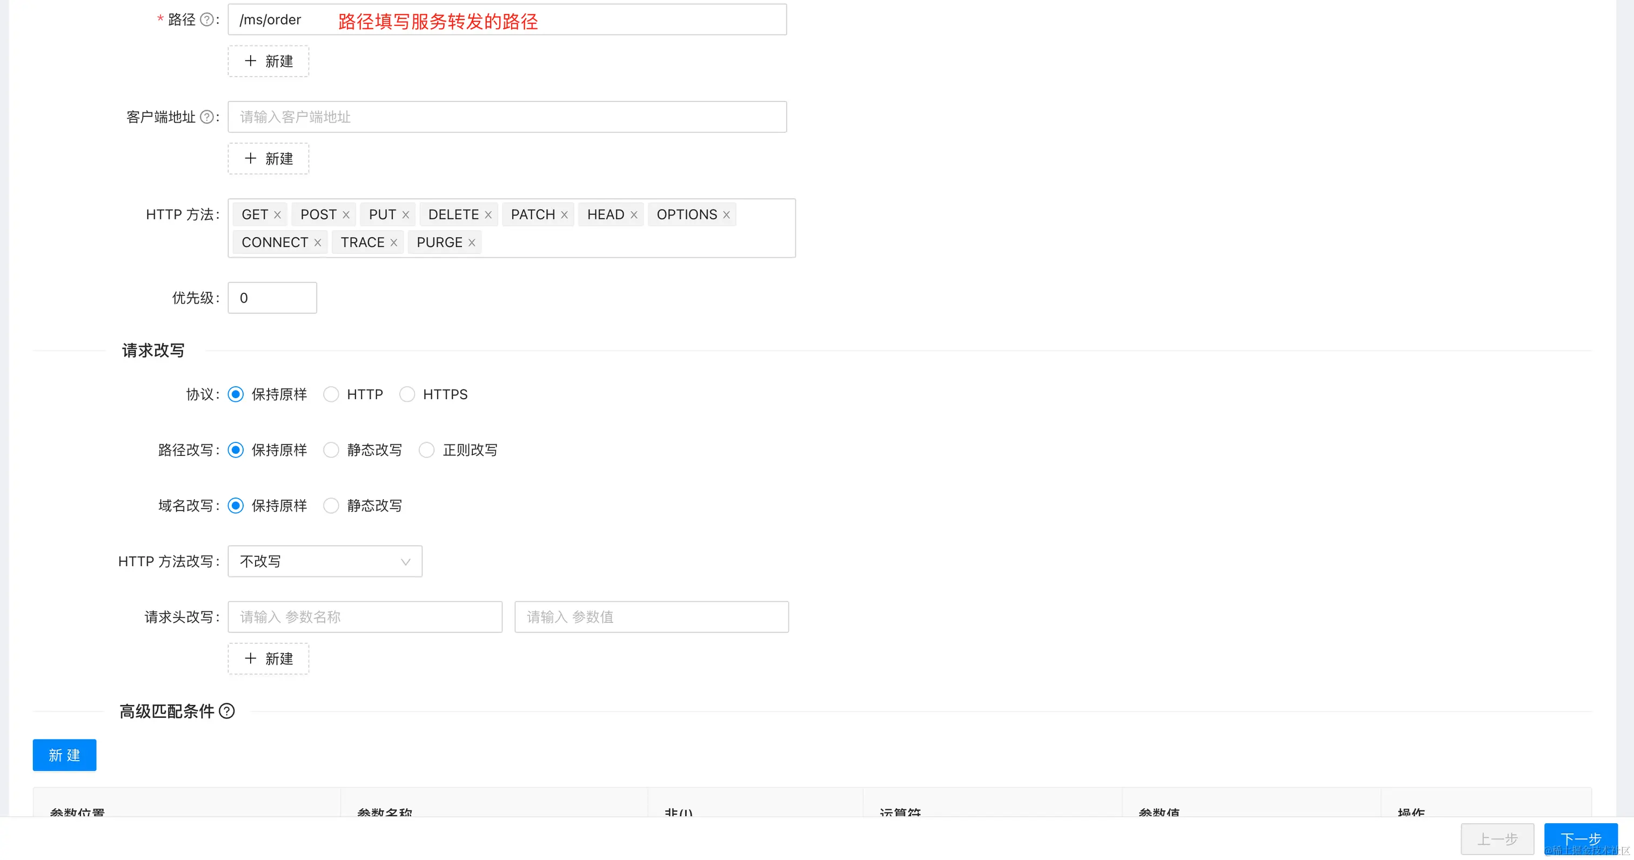Viewport: 1634px width, 860px height.
Task: Open the HTTP 方法 multi-select box
Action: (x=634, y=243)
